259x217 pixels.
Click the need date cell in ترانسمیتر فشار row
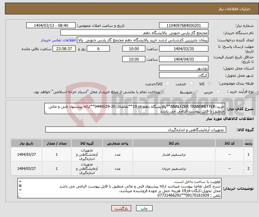pos(26,154)
